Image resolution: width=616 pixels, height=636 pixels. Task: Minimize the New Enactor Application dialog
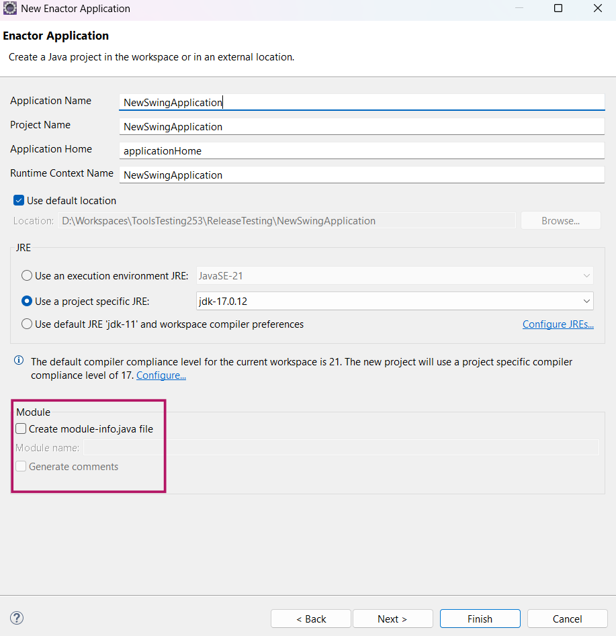coord(518,9)
